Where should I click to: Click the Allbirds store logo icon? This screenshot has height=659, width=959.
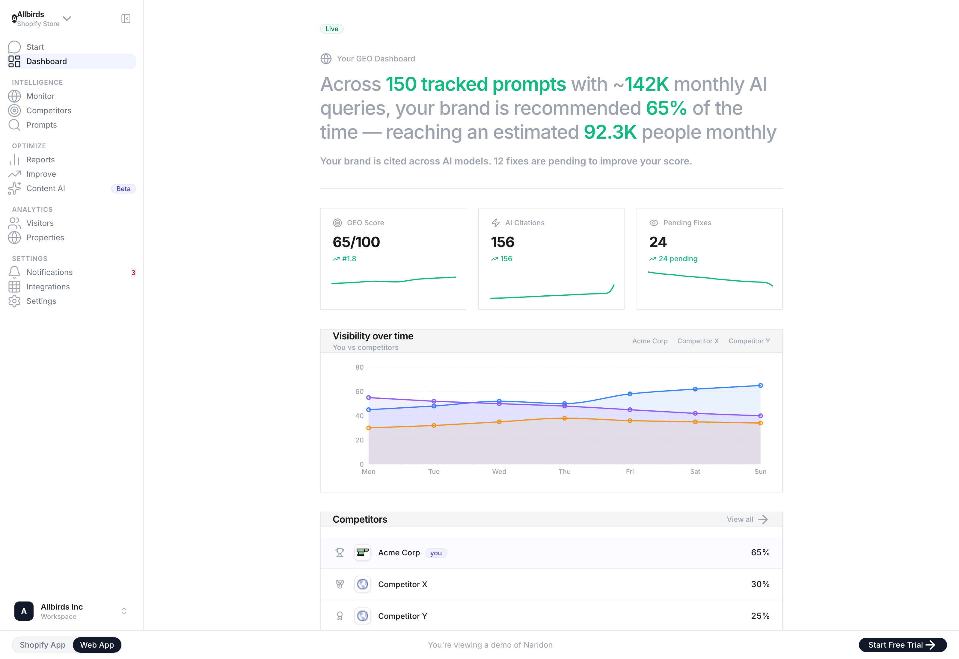(14, 19)
